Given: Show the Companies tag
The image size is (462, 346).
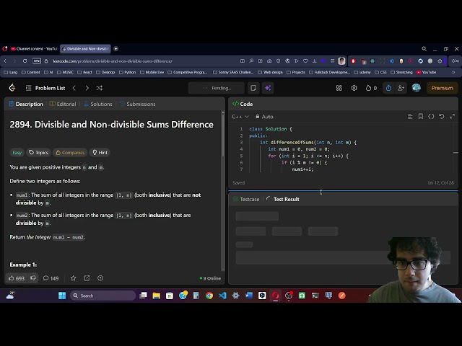Looking at the screenshot, I should tap(70, 152).
